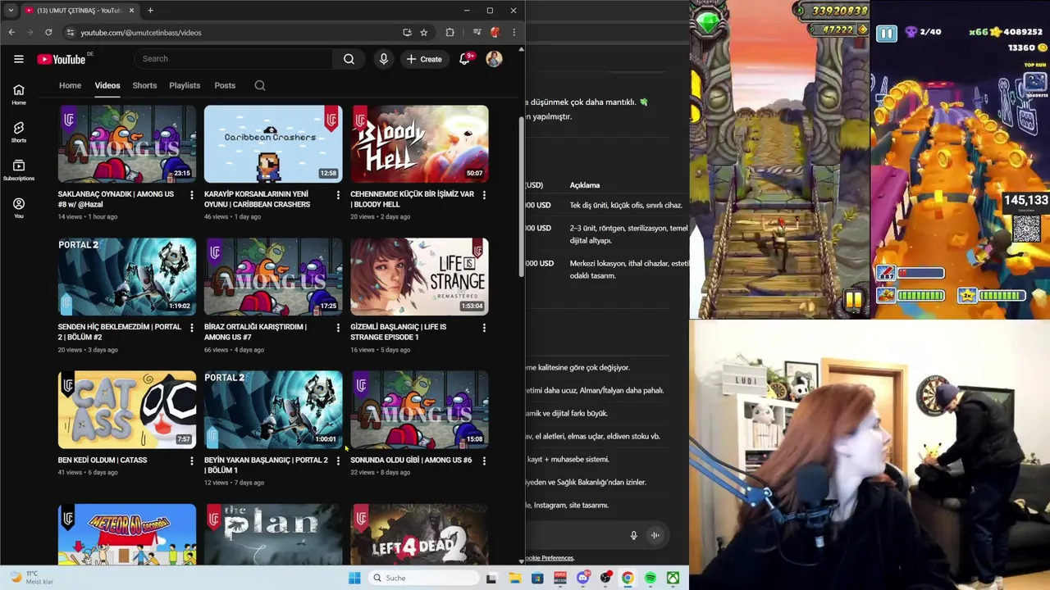Open options for BEYİN YAKAN BAŞLANGIÇ Portal 2 video

point(337,461)
